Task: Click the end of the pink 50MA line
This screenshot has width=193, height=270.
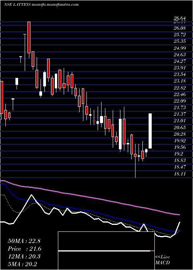Action: pos(179,214)
